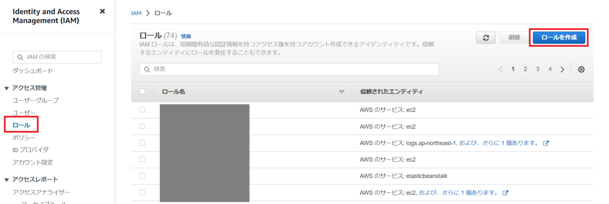Open アカウント設定 in the sidebar

point(33,162)
